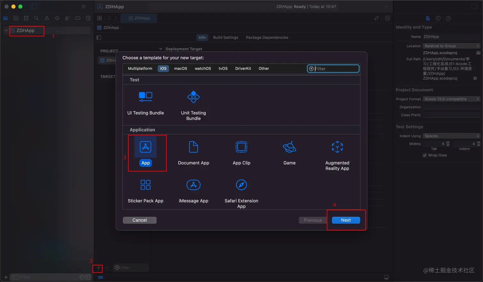Click the Cancel button
483x282 pixels.
[140, 220]
